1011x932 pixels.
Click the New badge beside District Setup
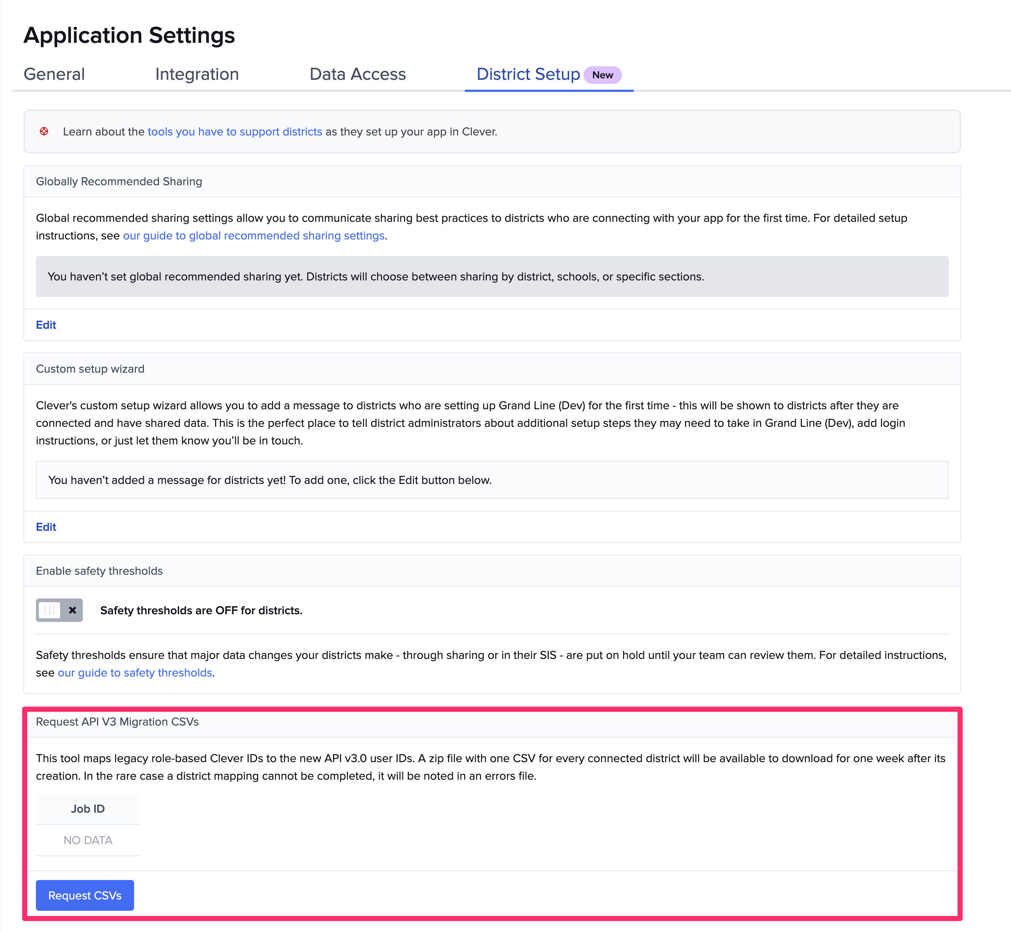pos(602,75)
